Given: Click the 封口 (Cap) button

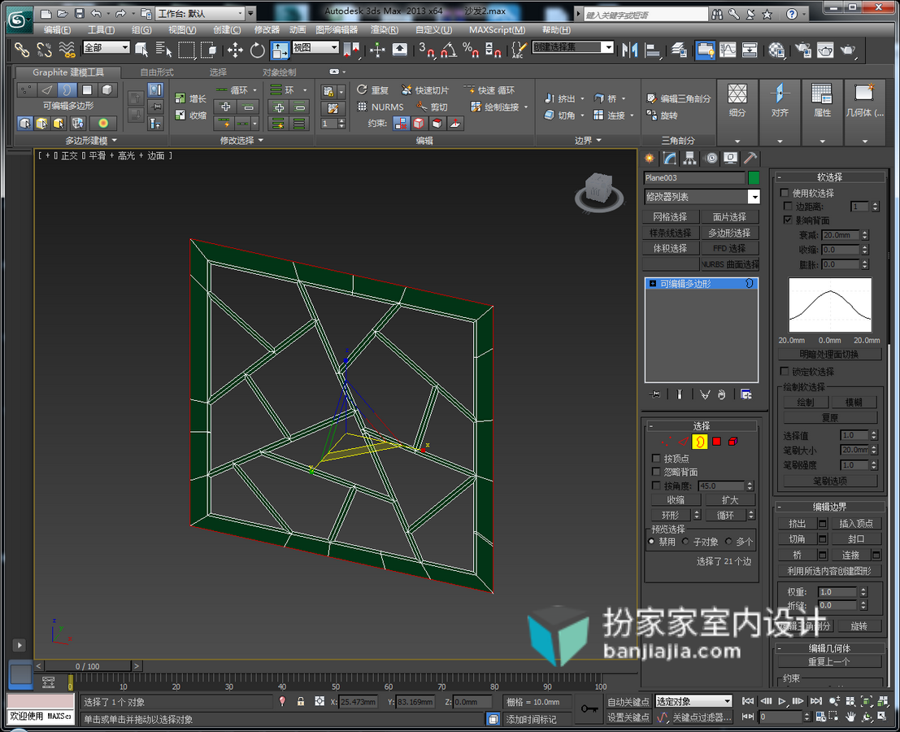Looking at the screenshot, I should [856, 539].
